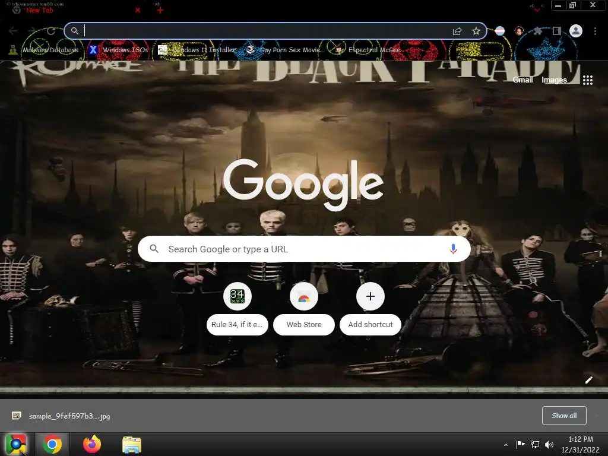Click the Start button on the taskbar
This screenshot has height=456, width=608.
16,444
